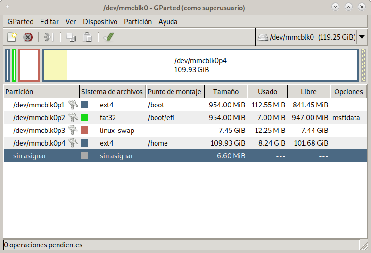The height and width of the screenshot is (253, 371).
Task: Click the Delete partition toolbar icon
Action: [x=28, y=37]
